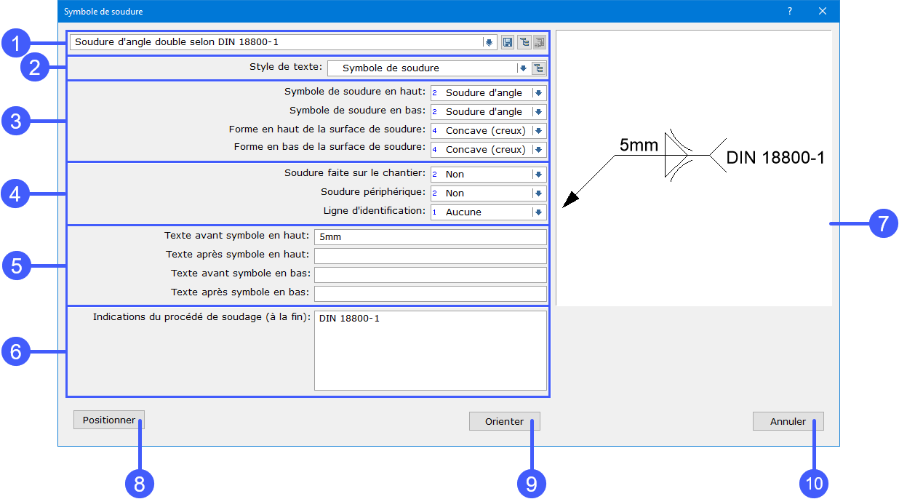Open the Ligne d'identification dropdown
899x499 pixels.
[538, 212]
